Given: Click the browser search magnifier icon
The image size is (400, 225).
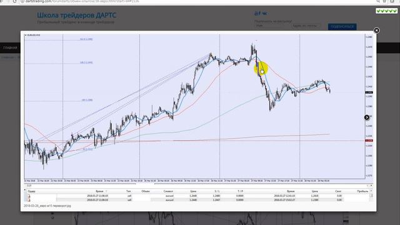Looking at the screenshot, I should pyautogui.click(x=377, y=1).
